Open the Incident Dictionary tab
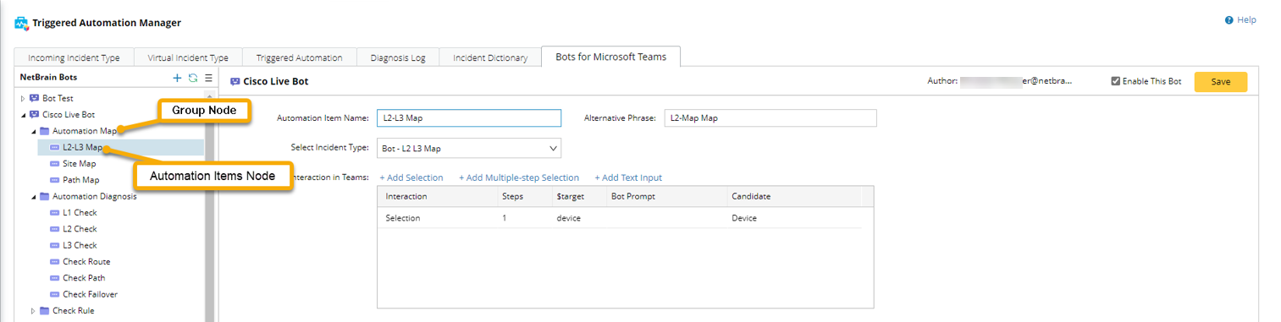Image resolution: width=1281 pixels, height=322 pixels. 490,57
